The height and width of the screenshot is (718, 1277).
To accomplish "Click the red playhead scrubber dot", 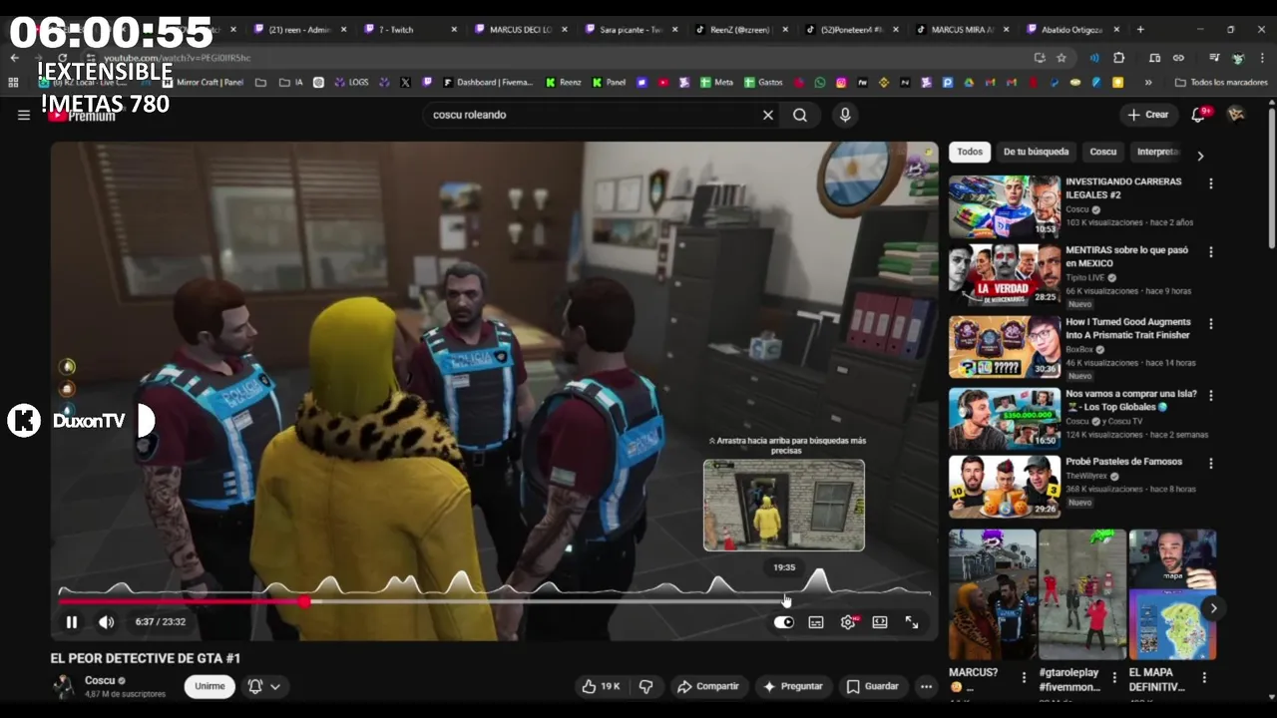I will pos(304,601).
